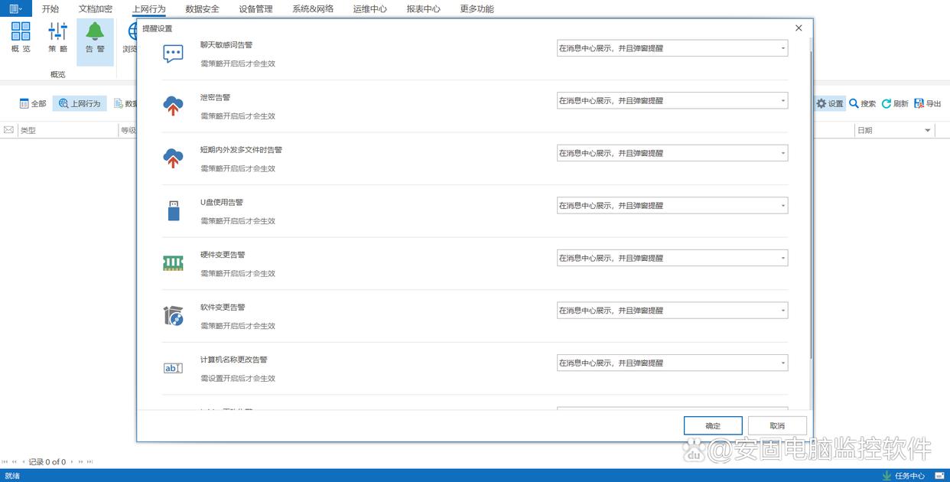Click the dialog's vertical scrollbar
The width and height of the screenshot is (950, 482).
[809, 207]
